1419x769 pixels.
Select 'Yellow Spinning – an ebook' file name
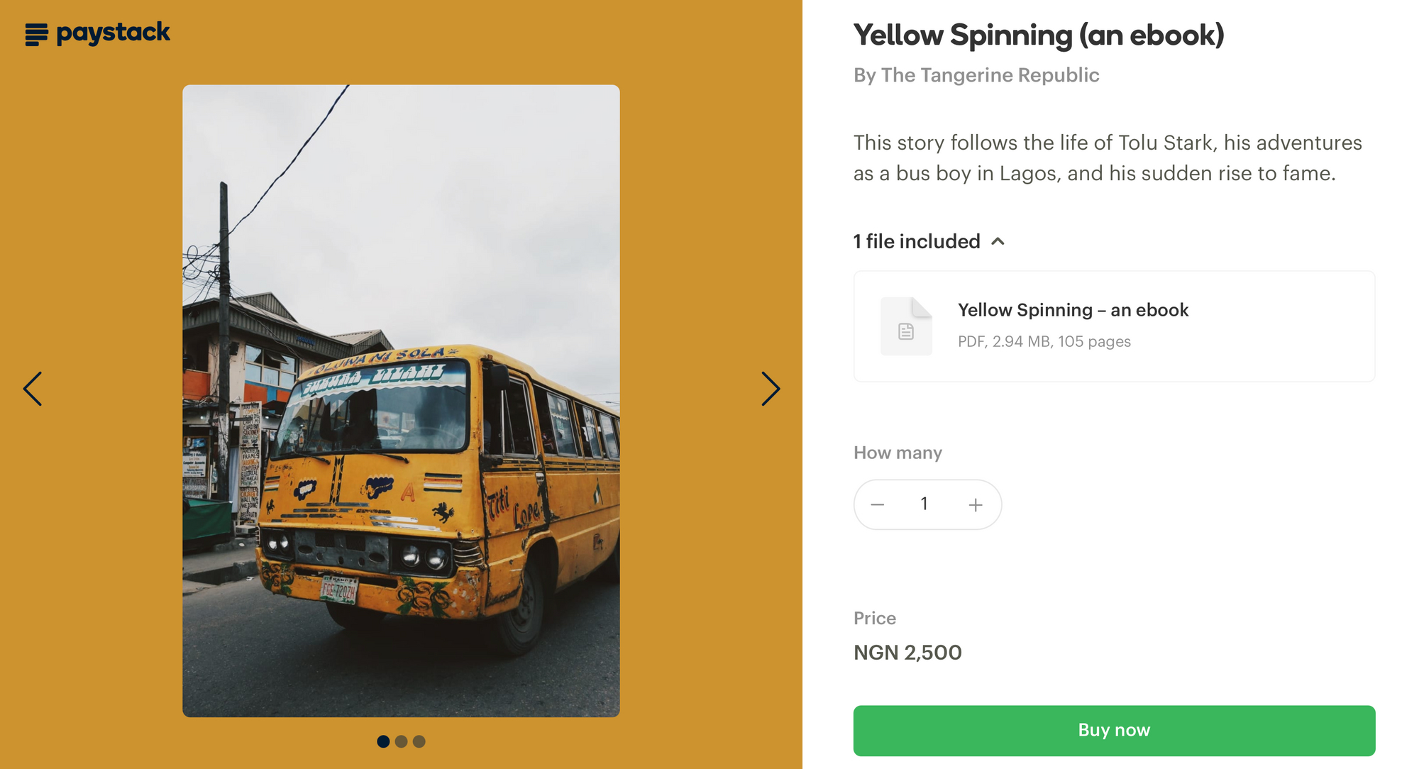[x=1073, y=310]
